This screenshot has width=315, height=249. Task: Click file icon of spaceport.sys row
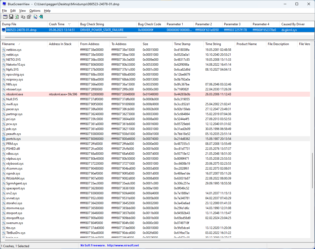click(4, 188)
